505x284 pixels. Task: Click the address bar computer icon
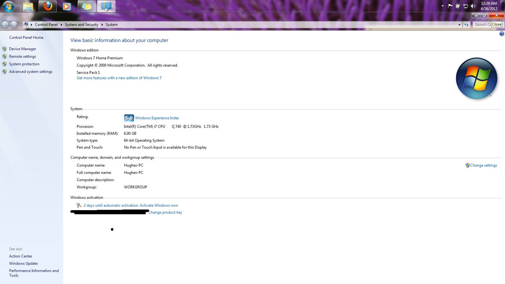(26, 24)
